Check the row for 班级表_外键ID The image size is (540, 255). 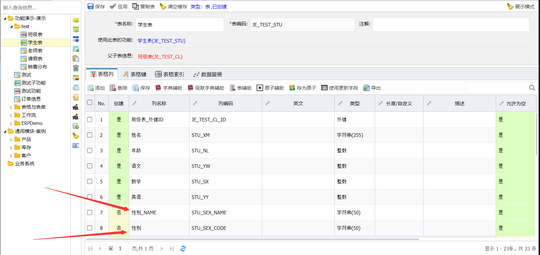(90, 119)
